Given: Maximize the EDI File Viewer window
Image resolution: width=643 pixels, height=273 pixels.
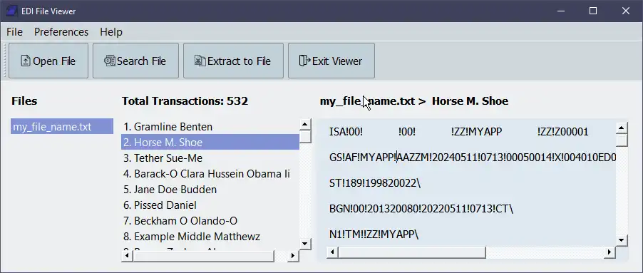Looking at the screenshot, I should coord(593,11).
